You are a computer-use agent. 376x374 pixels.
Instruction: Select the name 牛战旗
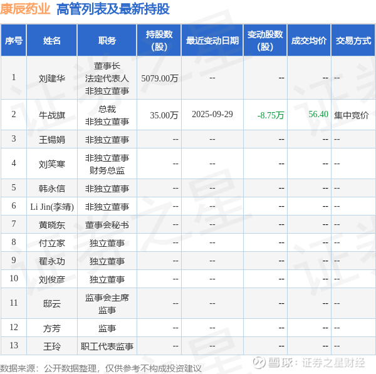[x=52, y=115]
